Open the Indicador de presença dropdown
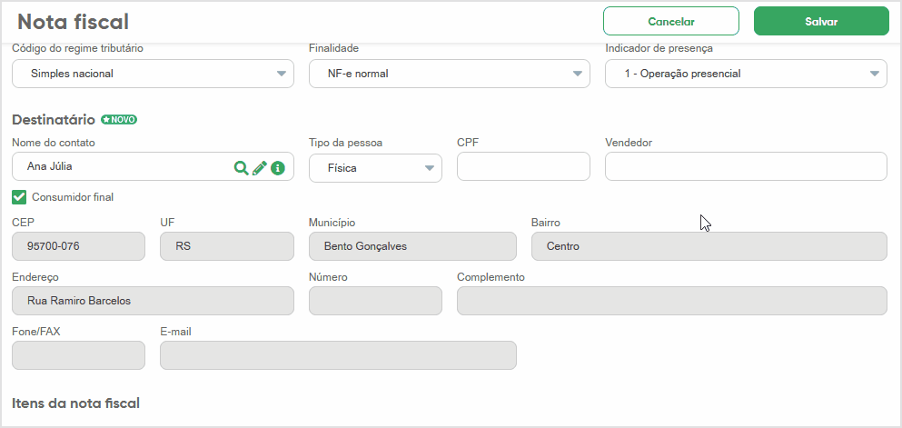902x428 pixels. coord(746,74)
